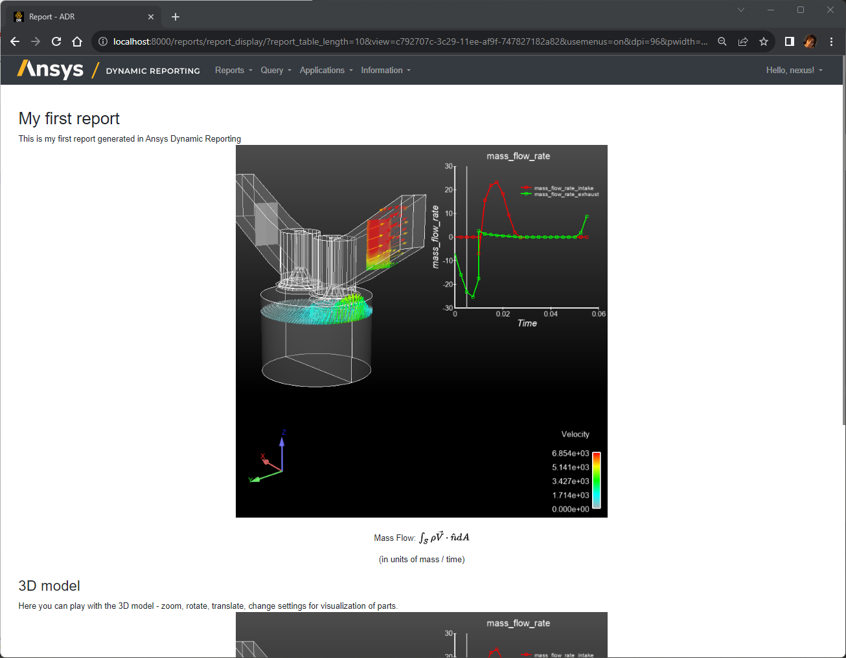
Task: Click the (in units of mass / time) text
Action: pos(422,560)
